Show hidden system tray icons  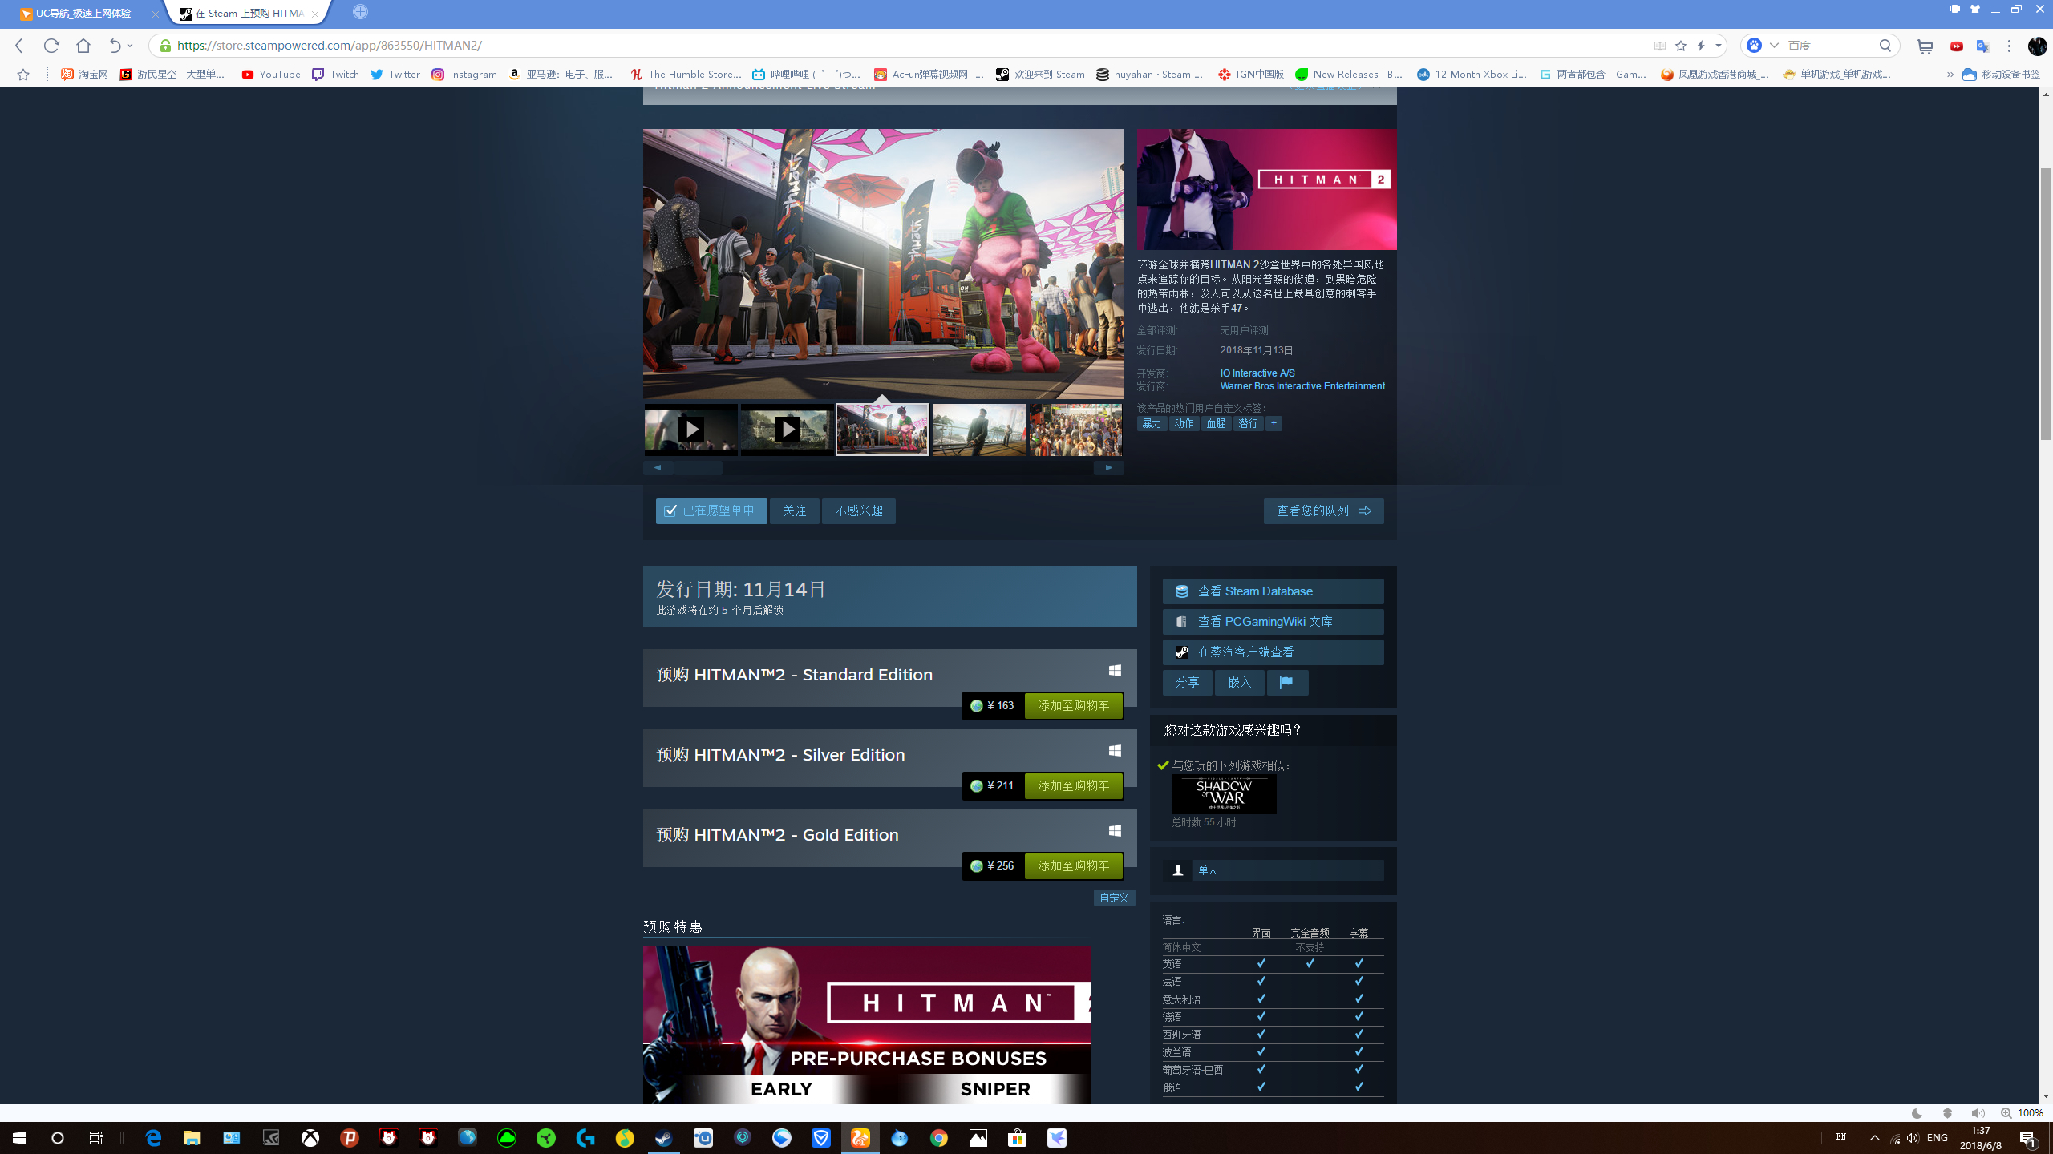click(1874, 1138)
